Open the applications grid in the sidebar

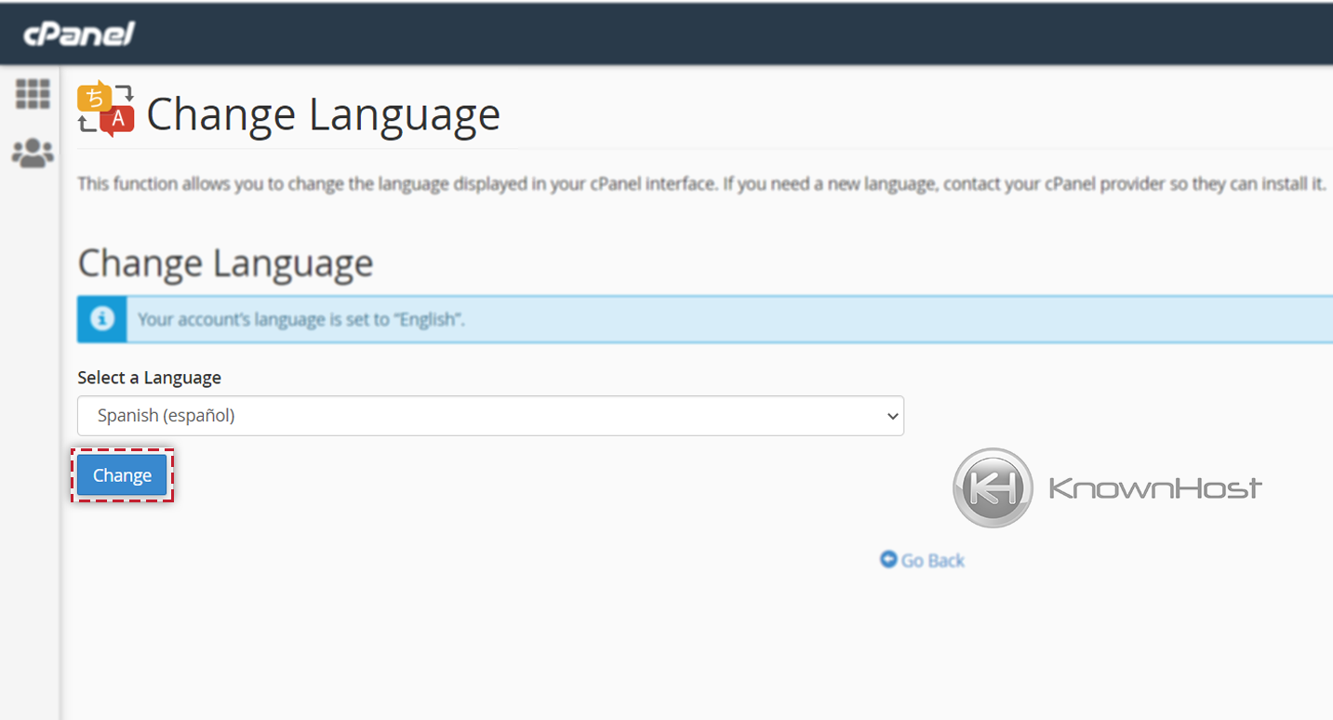(x=33, y=93)
